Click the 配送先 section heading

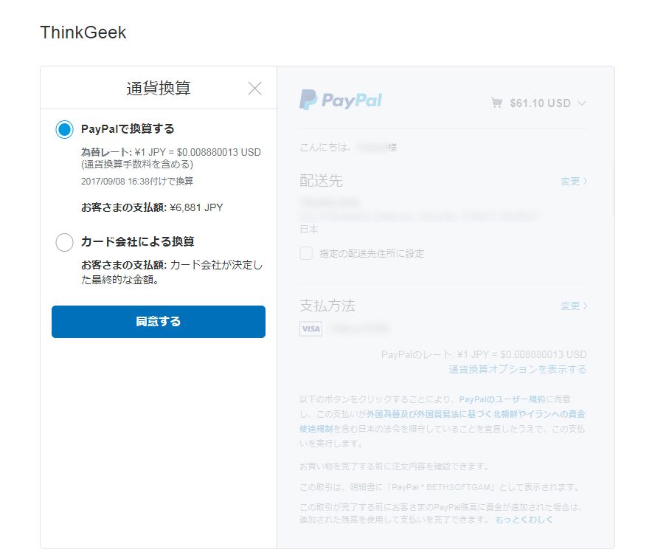(x=321, y=181)
